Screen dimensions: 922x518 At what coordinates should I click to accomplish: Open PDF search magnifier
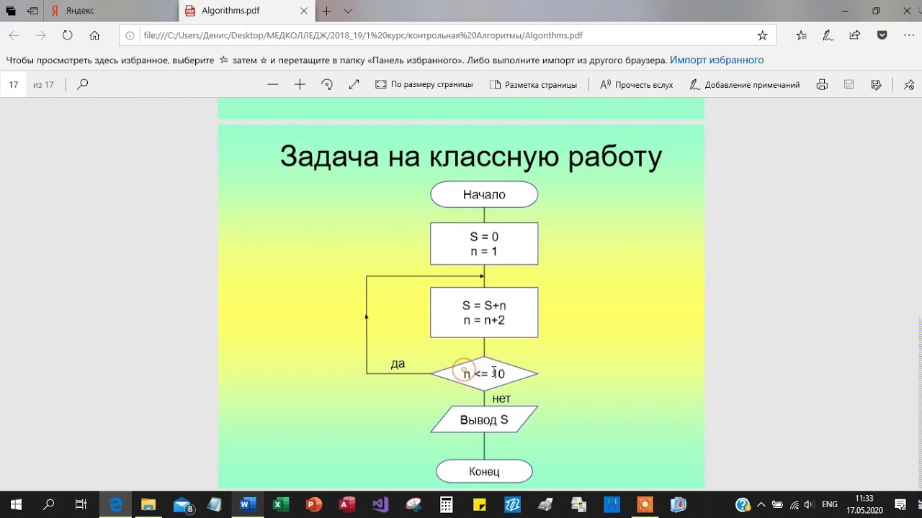[83, 84]
